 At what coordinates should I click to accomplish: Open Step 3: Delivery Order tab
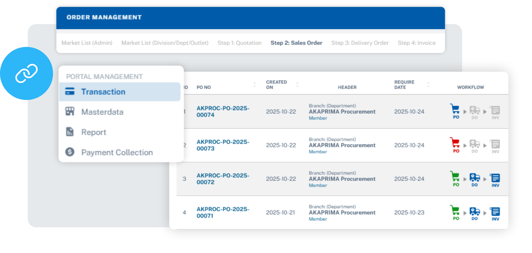pos(360,43)
